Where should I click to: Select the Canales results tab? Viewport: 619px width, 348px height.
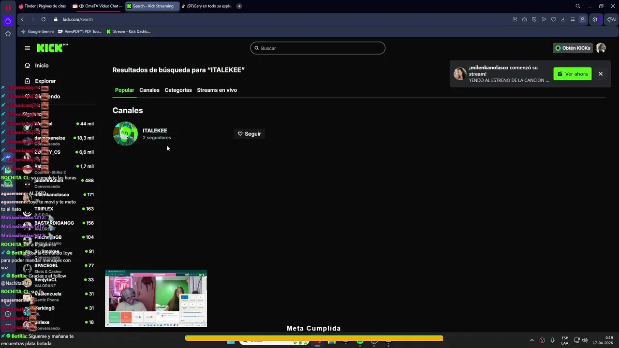point(149,90)
